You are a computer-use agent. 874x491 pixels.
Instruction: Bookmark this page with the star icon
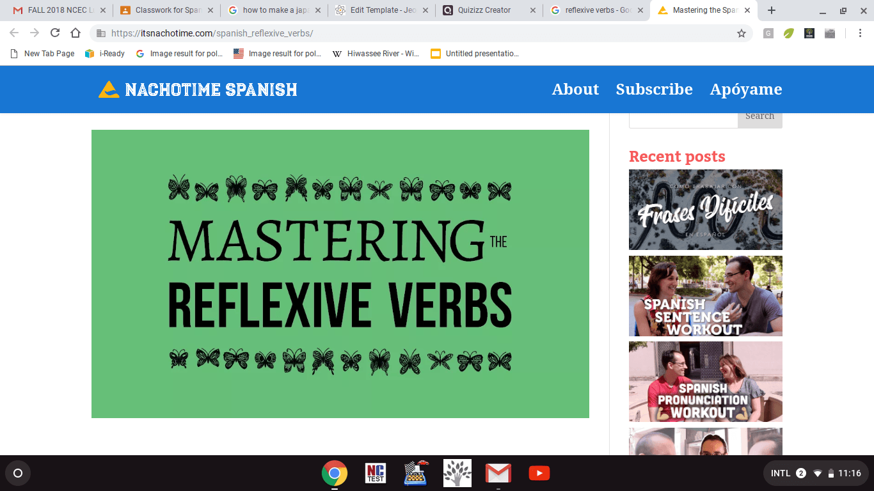tap(742, 33)
